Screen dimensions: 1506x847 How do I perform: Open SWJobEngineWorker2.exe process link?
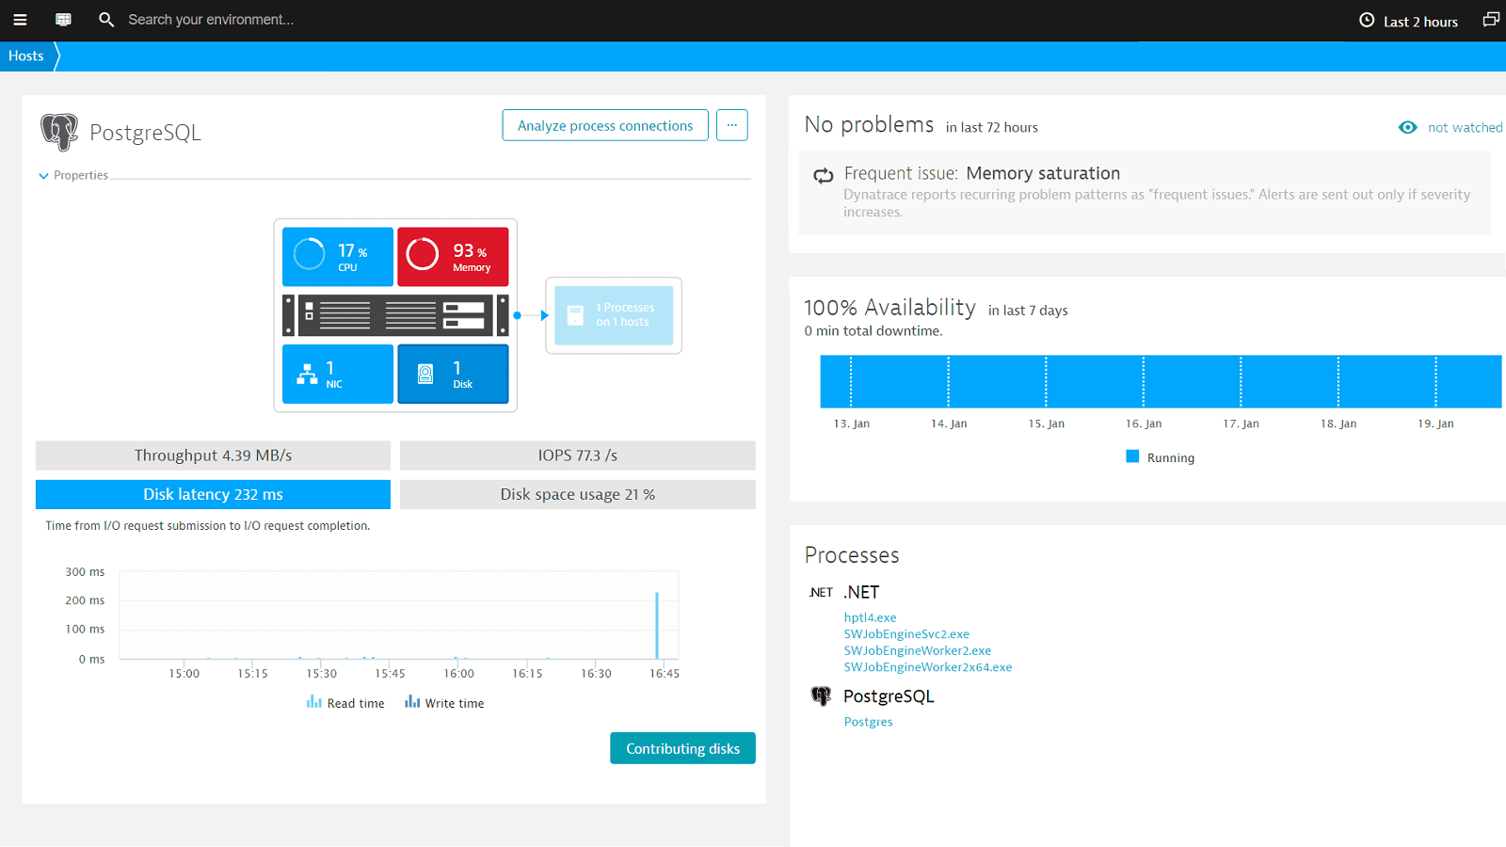point(918,650)
